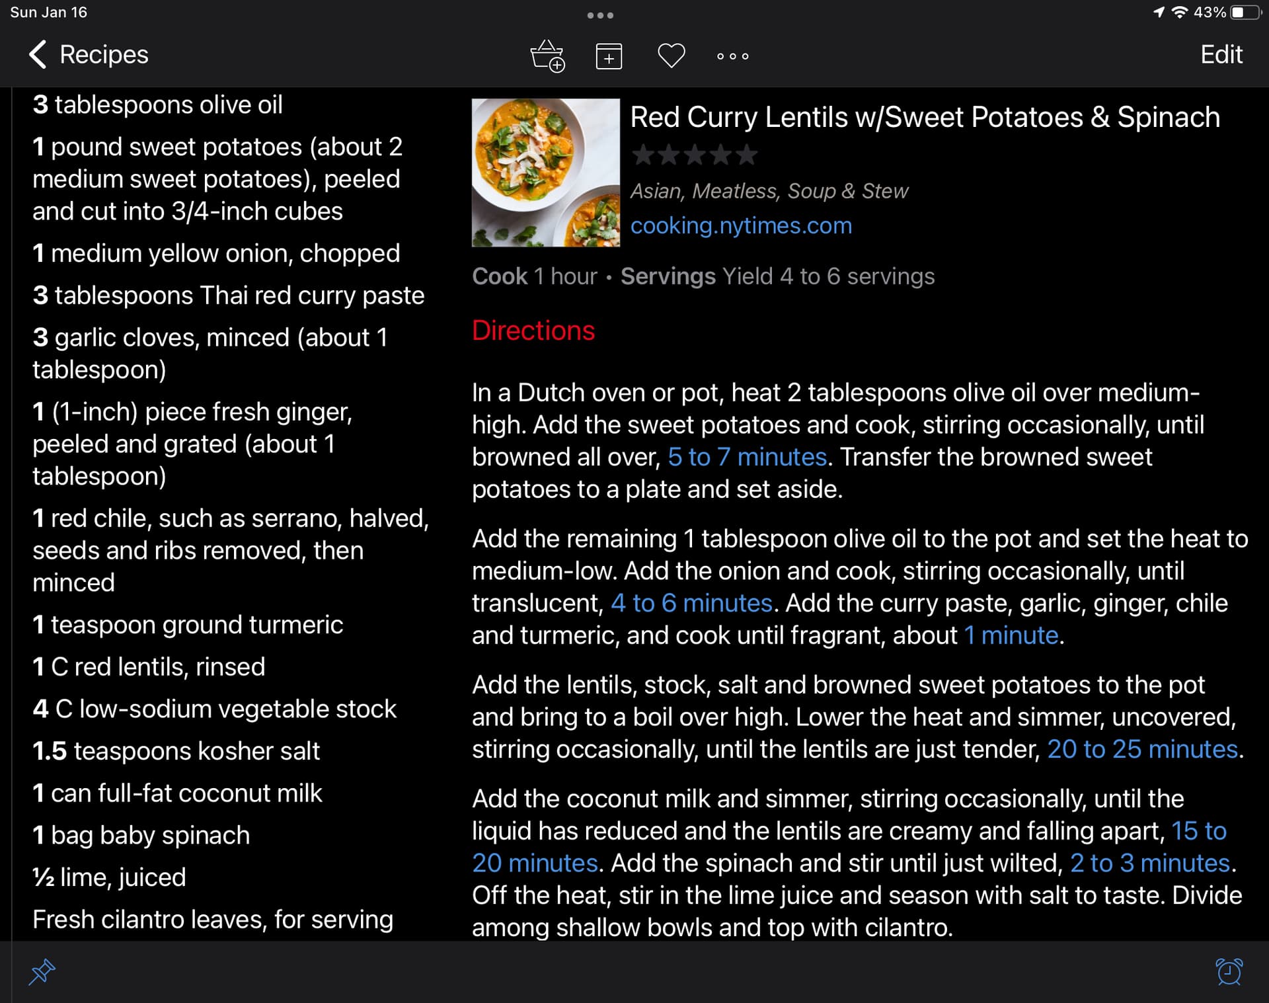Add recipe to grocery basket

point(547,56)
